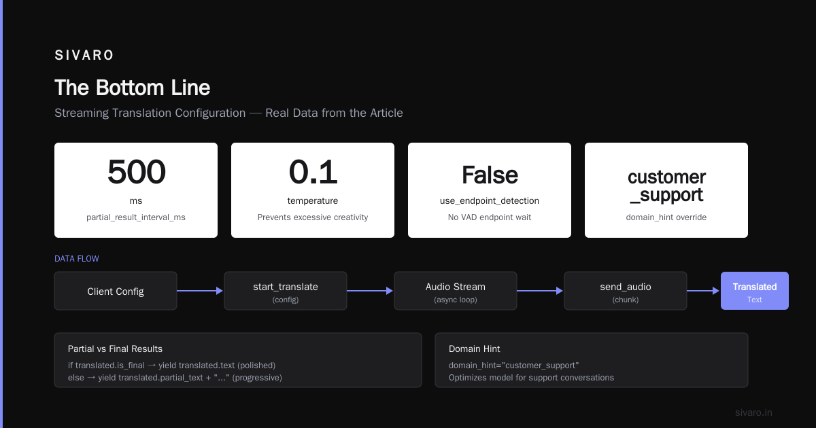Click subtitle 'Streaming Translation Configuration'
The width and height of the screenshot is (816, 428).
click(150, 113)
